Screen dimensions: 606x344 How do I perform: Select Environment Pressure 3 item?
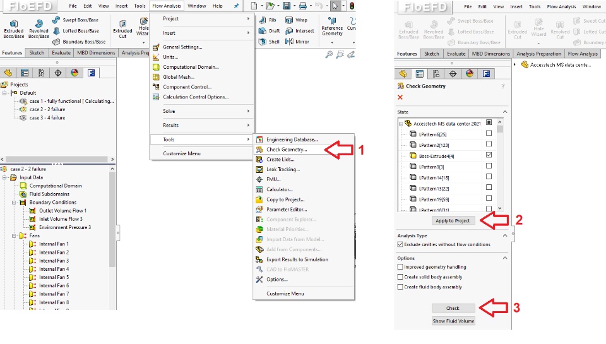coord(65,227)
